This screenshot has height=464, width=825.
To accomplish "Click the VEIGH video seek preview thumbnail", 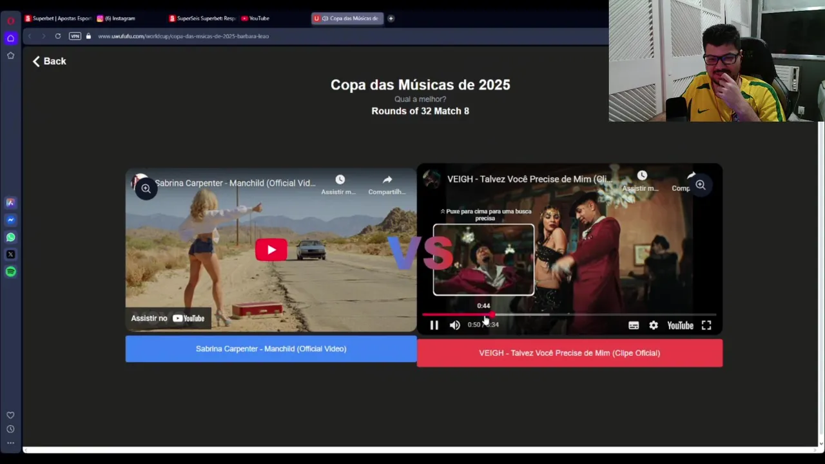I will pos(483,260).
